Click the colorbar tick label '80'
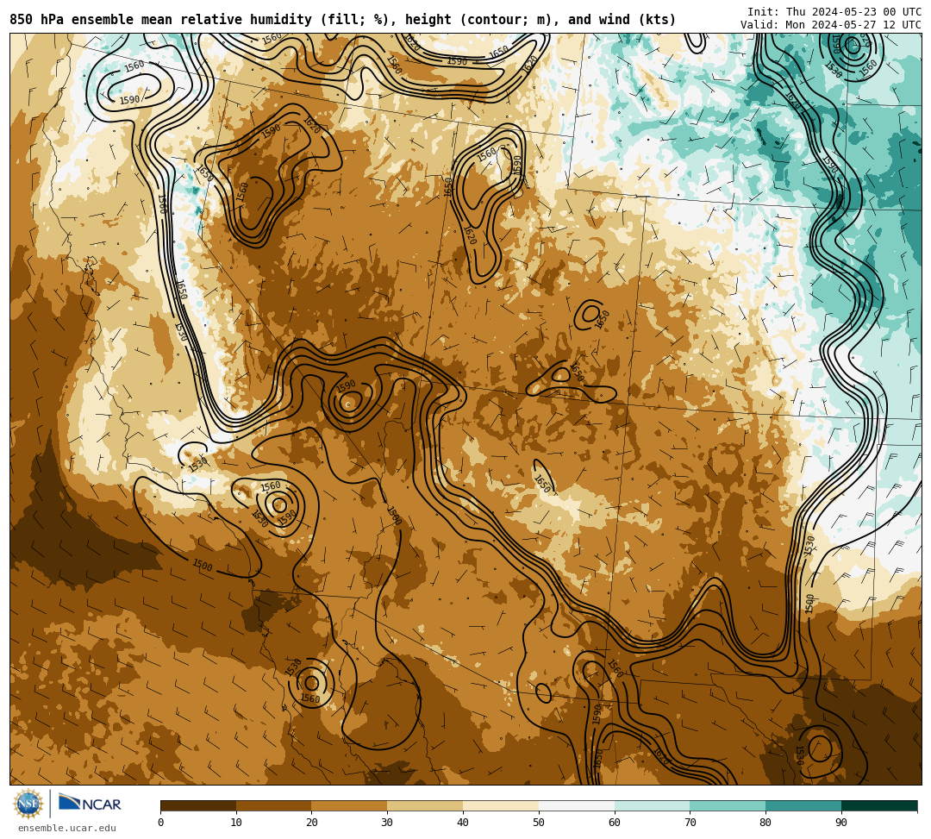The width and height of the screenshot is (931, 839). click(x=765, y=823)
